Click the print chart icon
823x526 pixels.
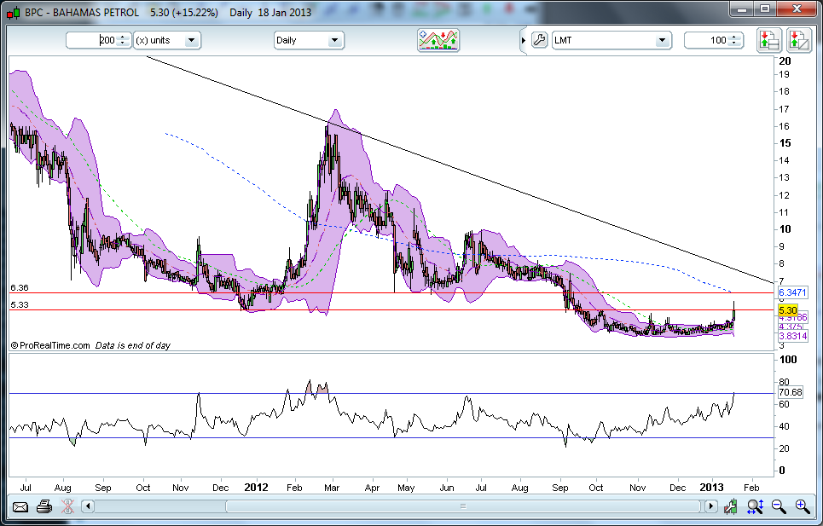(x=44, y=506)
